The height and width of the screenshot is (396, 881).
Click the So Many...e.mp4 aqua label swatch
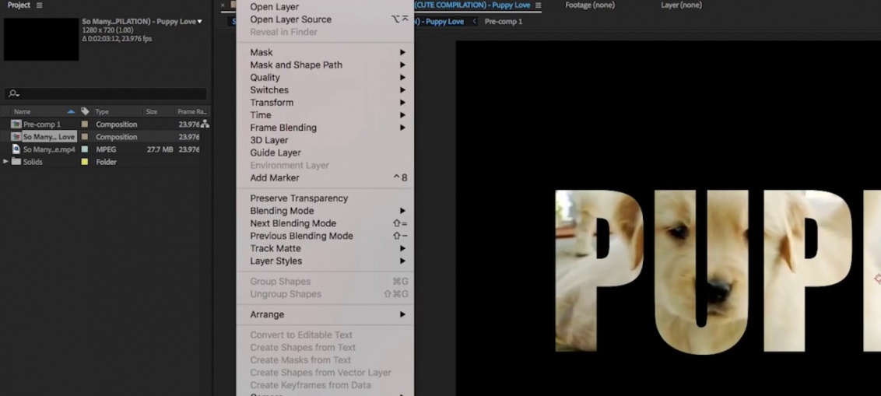(85, 149)
